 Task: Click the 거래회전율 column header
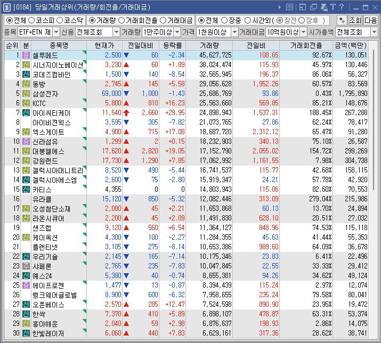[x=306, y=45]
